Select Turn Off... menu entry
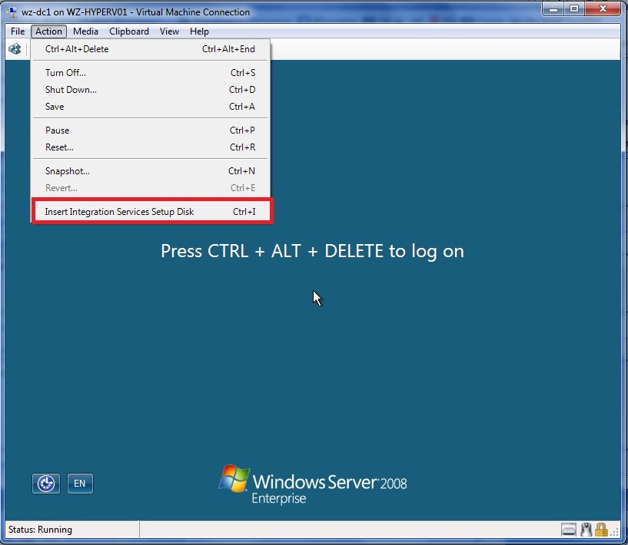This screenshot has height=545, width=628. [x=151, y=73]
